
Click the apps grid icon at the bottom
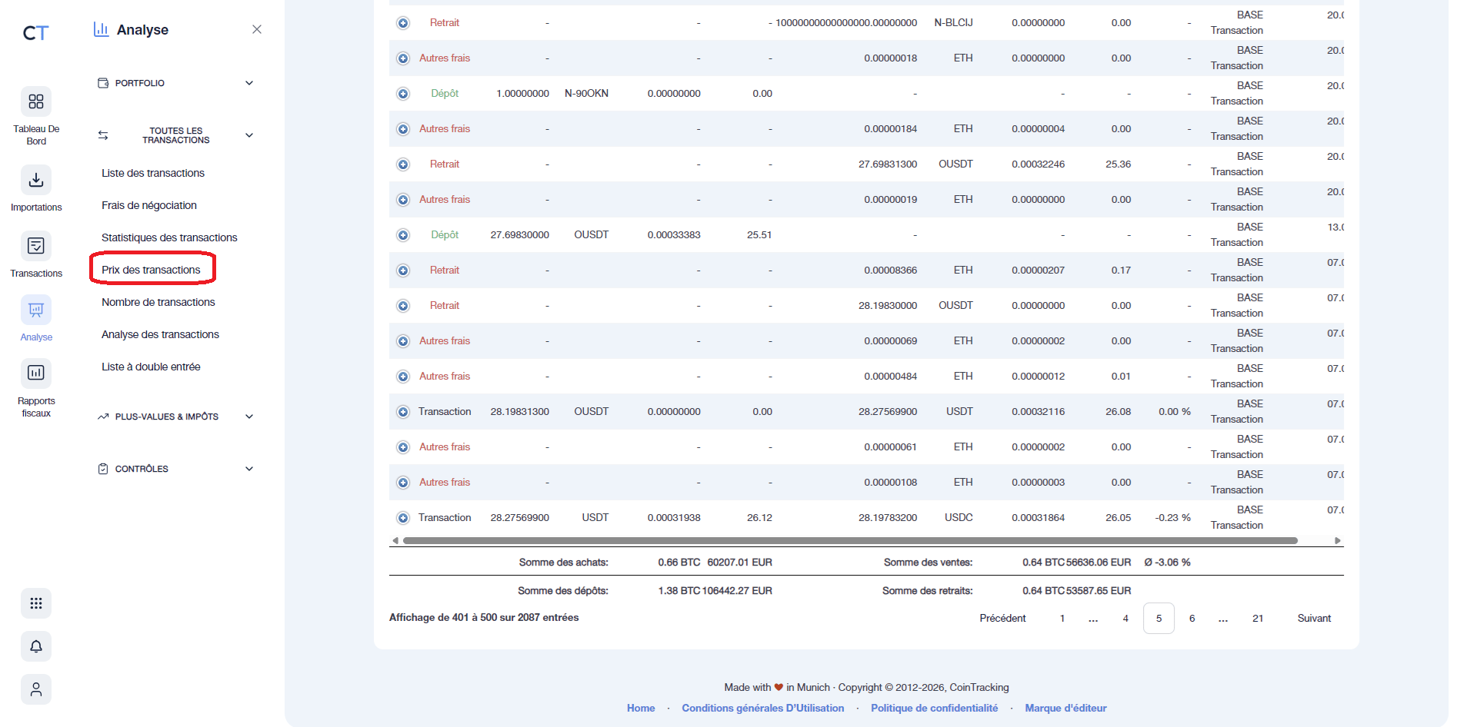[35, 603]
